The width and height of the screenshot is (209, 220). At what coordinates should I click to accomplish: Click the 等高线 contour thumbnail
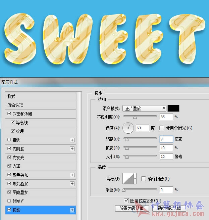click(128, 179)
